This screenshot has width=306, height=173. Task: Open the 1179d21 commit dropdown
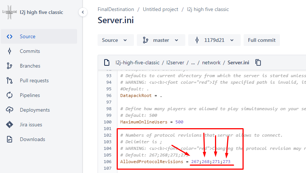coord(214,40)
